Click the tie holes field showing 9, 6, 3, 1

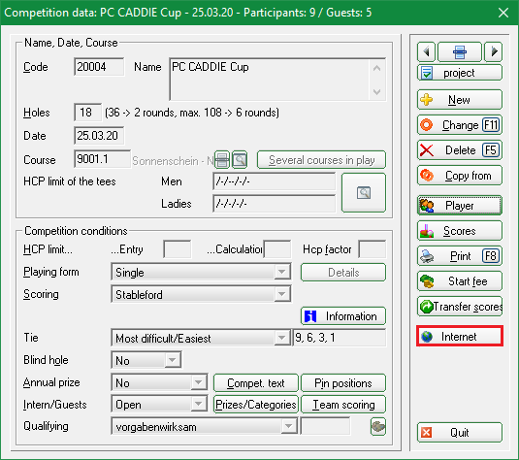[x=340, y=338]
